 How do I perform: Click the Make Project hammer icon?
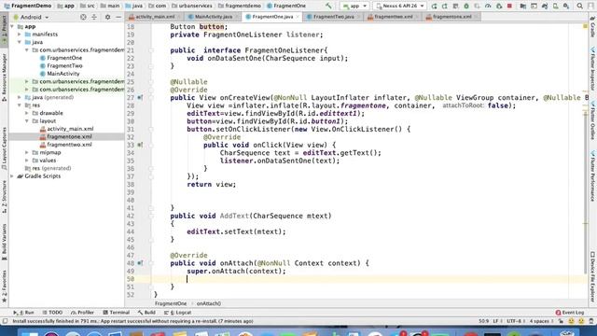coord(328,6)
